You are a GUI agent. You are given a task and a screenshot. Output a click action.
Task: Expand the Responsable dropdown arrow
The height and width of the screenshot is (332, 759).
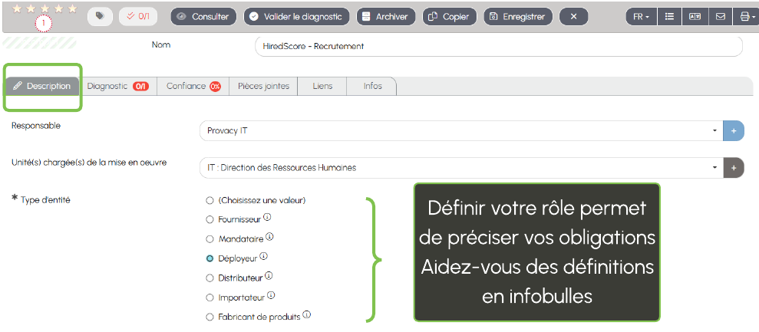(714, 130)
